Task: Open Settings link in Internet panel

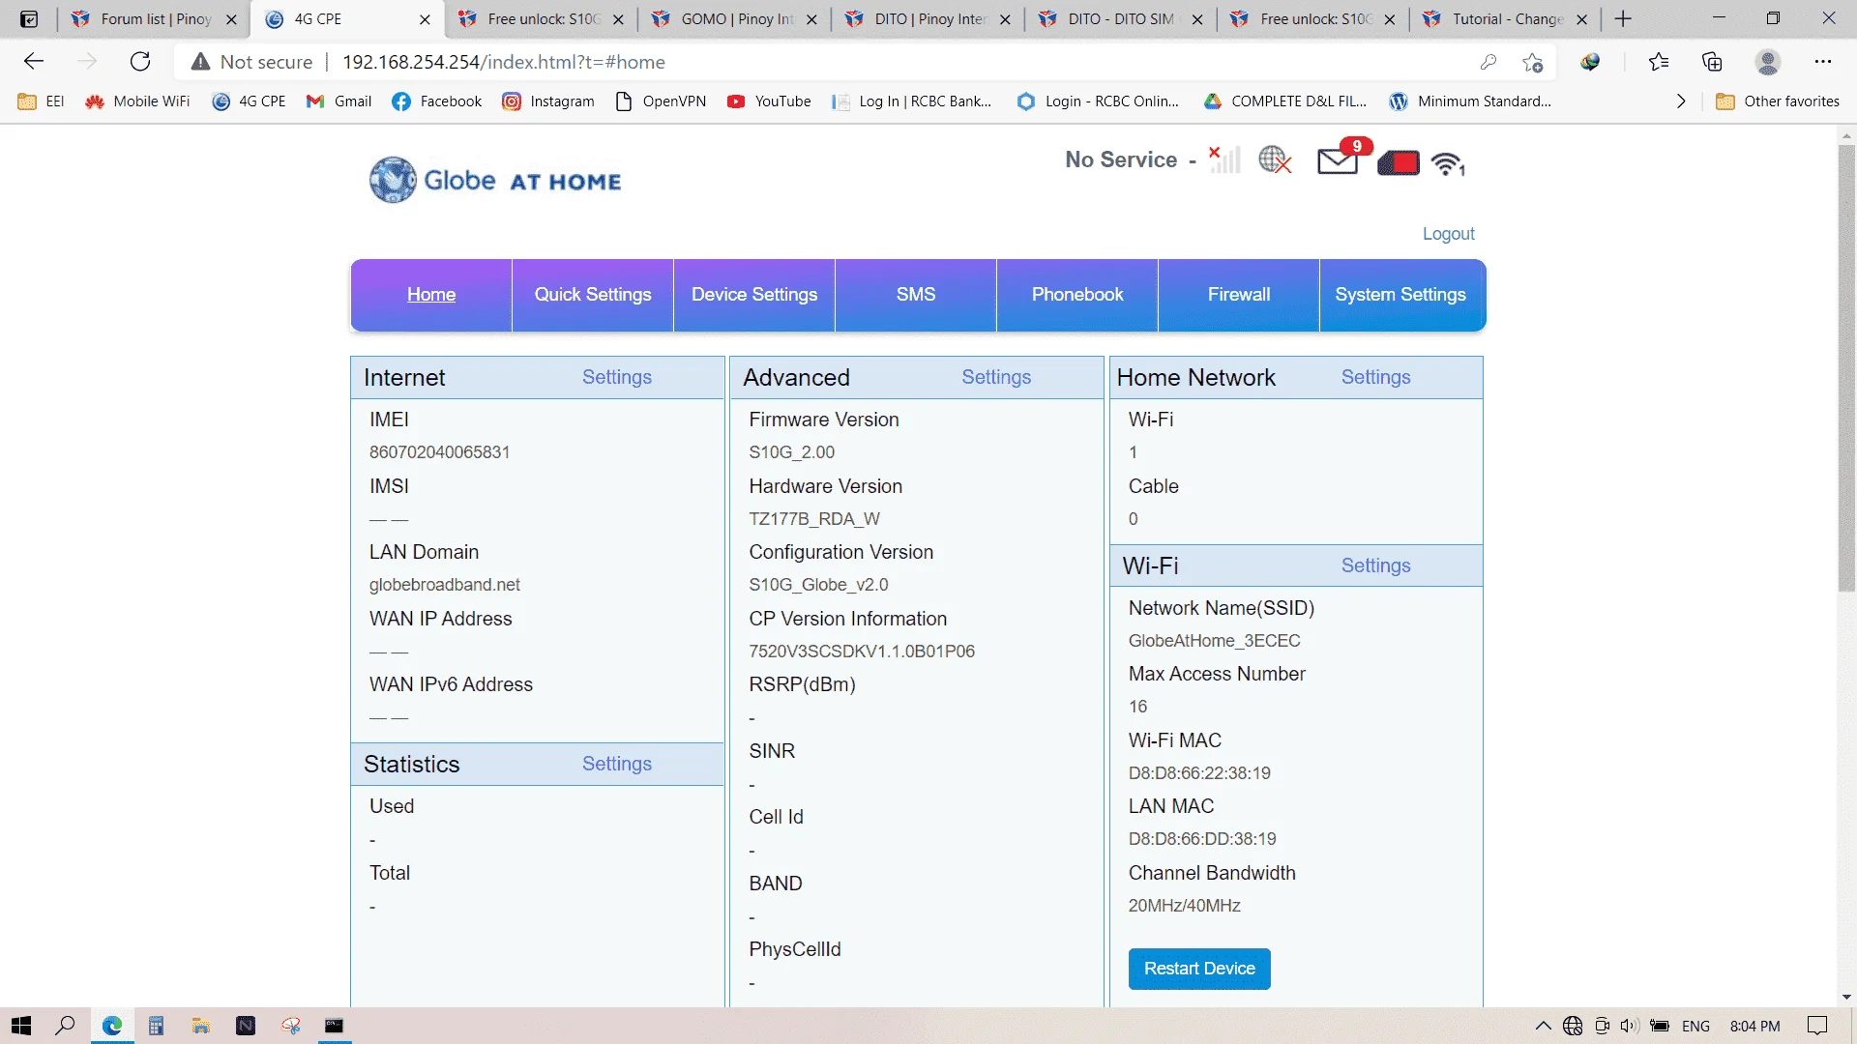Action: (617, 377)
